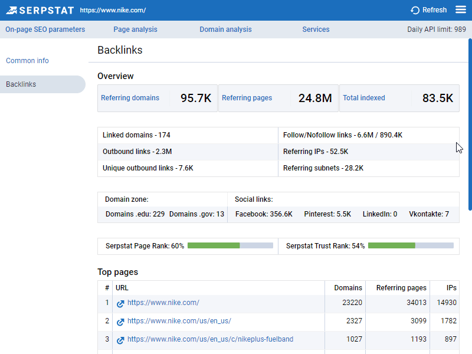
Task: Switch to Domain analysis tab
Action: pos(225,29)
